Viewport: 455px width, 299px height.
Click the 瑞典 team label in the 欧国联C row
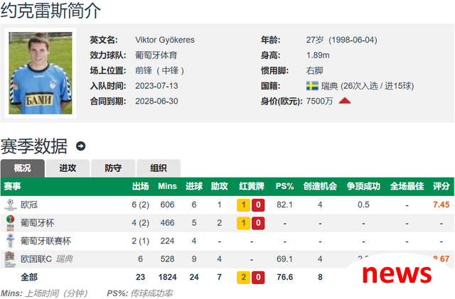click(64, 259)
